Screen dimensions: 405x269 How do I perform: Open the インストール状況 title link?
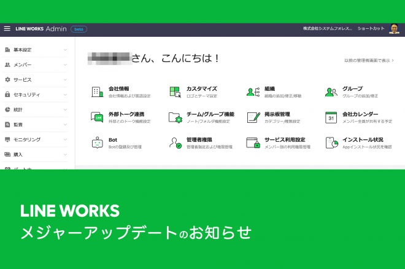(x=363, y=140)
